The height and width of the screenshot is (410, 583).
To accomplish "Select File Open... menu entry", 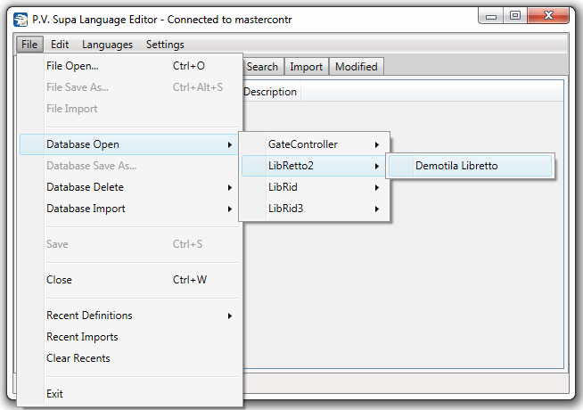I will pos(72,66).
